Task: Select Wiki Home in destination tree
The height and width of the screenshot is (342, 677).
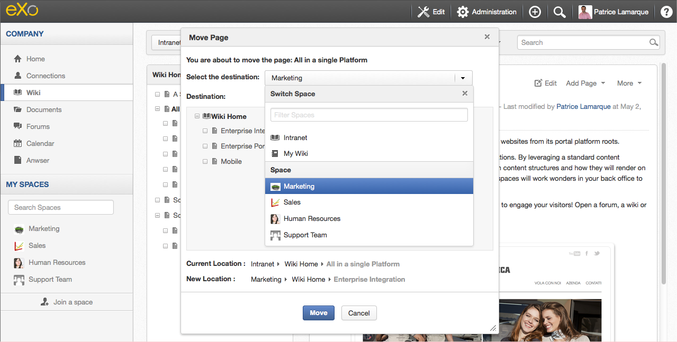Action: pos(229,116)
